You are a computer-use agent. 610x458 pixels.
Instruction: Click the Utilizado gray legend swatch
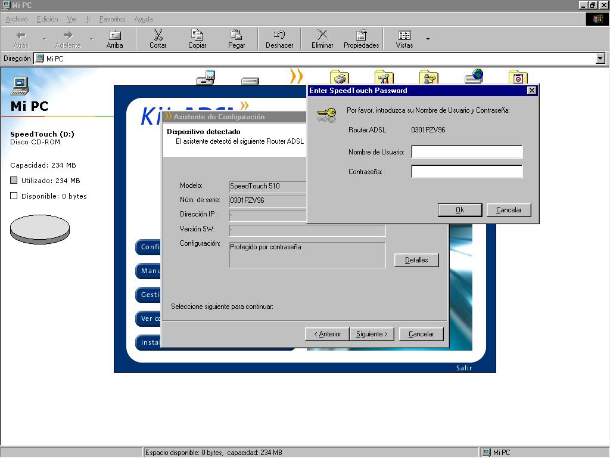(14, 180)
